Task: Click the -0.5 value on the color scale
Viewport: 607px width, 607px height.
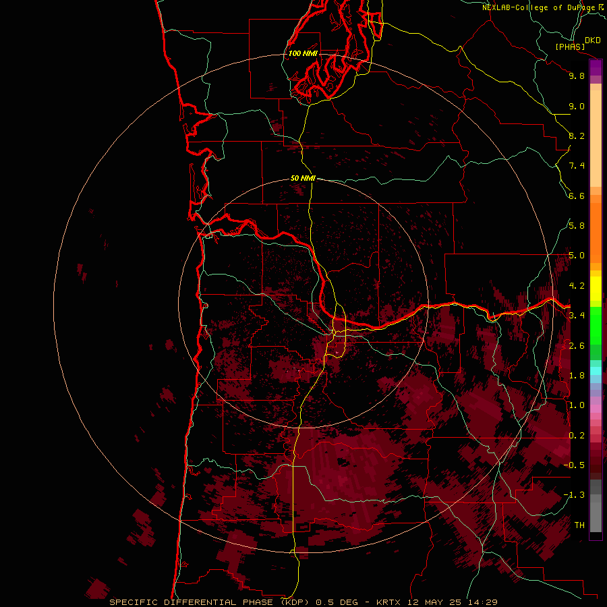Action: tap(574, 465)
